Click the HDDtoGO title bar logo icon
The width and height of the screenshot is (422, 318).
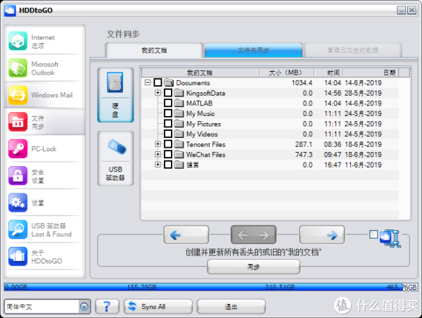coord(11,11)
